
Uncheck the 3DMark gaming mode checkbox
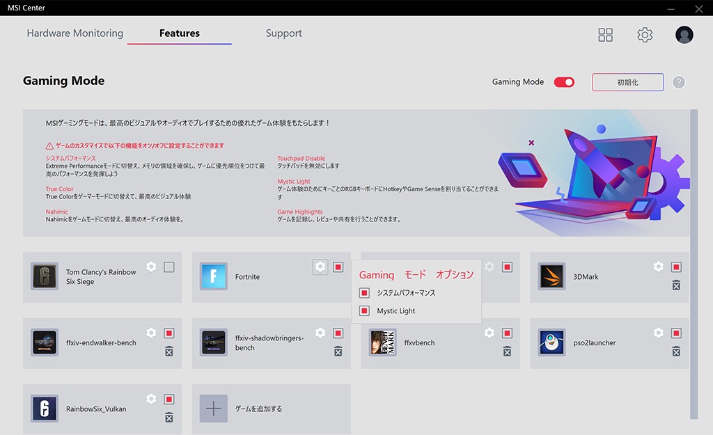(676, 267)
